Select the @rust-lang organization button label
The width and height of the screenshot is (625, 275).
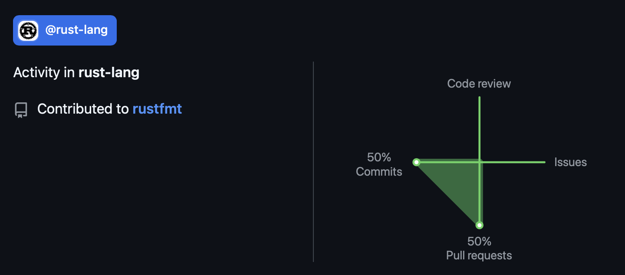pyautogui.click(x=76, y=30)
